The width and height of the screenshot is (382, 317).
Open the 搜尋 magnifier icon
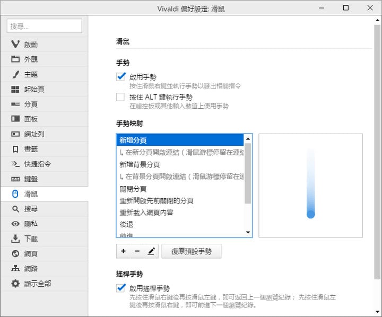click(15, 209)
